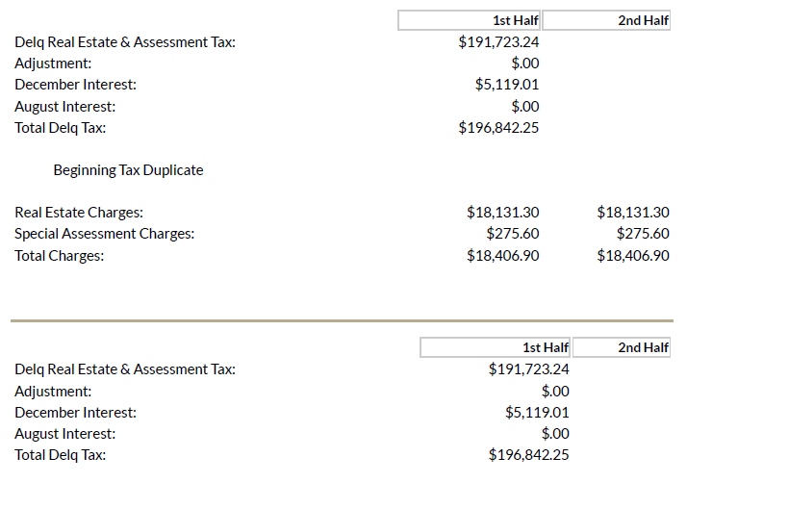This screenshot has width=789, height=508.
Task: Click the 1st Half header in the bottom table
Action: coord(545,347)
